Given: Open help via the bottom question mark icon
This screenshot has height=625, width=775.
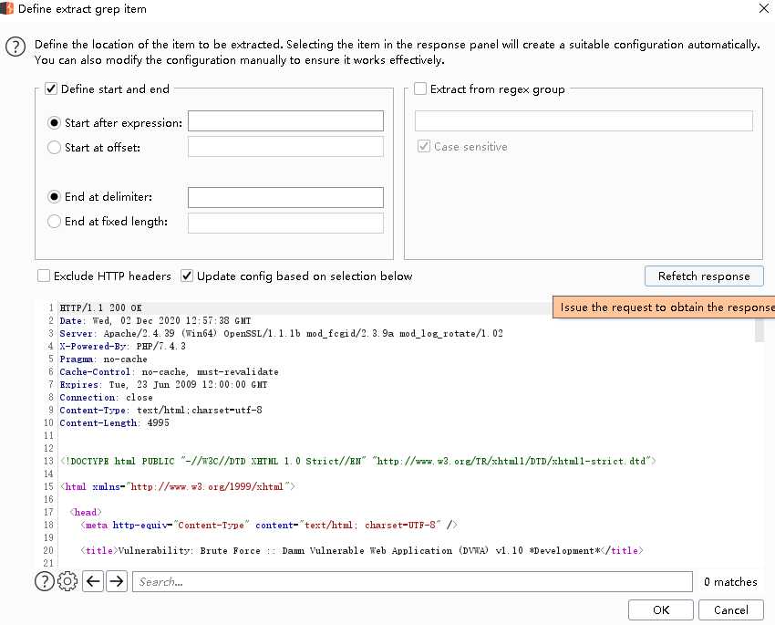Looking at the screenshot, I should (x=45, y=581).
